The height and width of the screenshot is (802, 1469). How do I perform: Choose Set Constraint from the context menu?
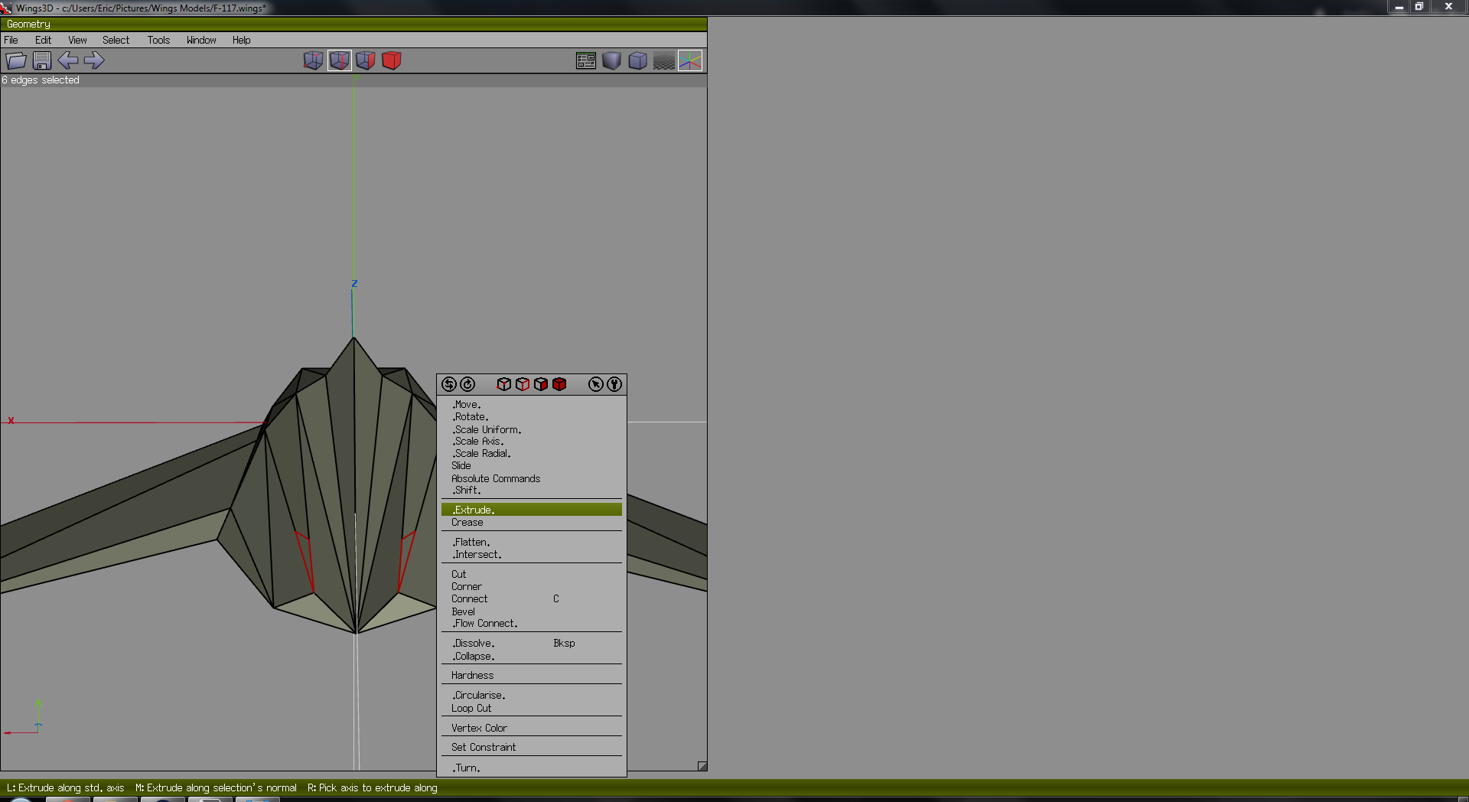(532, 748)
